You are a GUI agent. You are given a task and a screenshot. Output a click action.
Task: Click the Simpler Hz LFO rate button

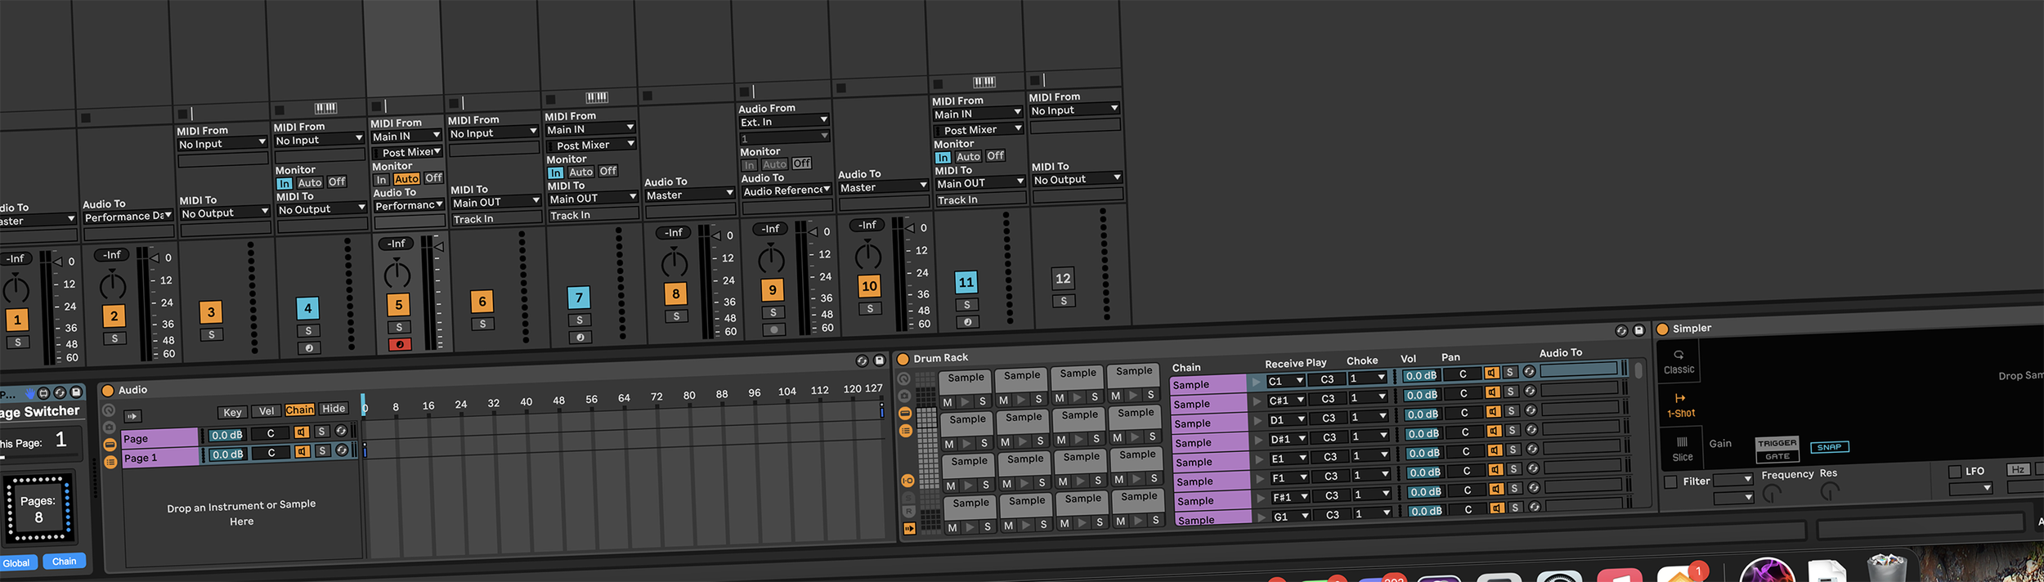click(x=2018, y=469)
